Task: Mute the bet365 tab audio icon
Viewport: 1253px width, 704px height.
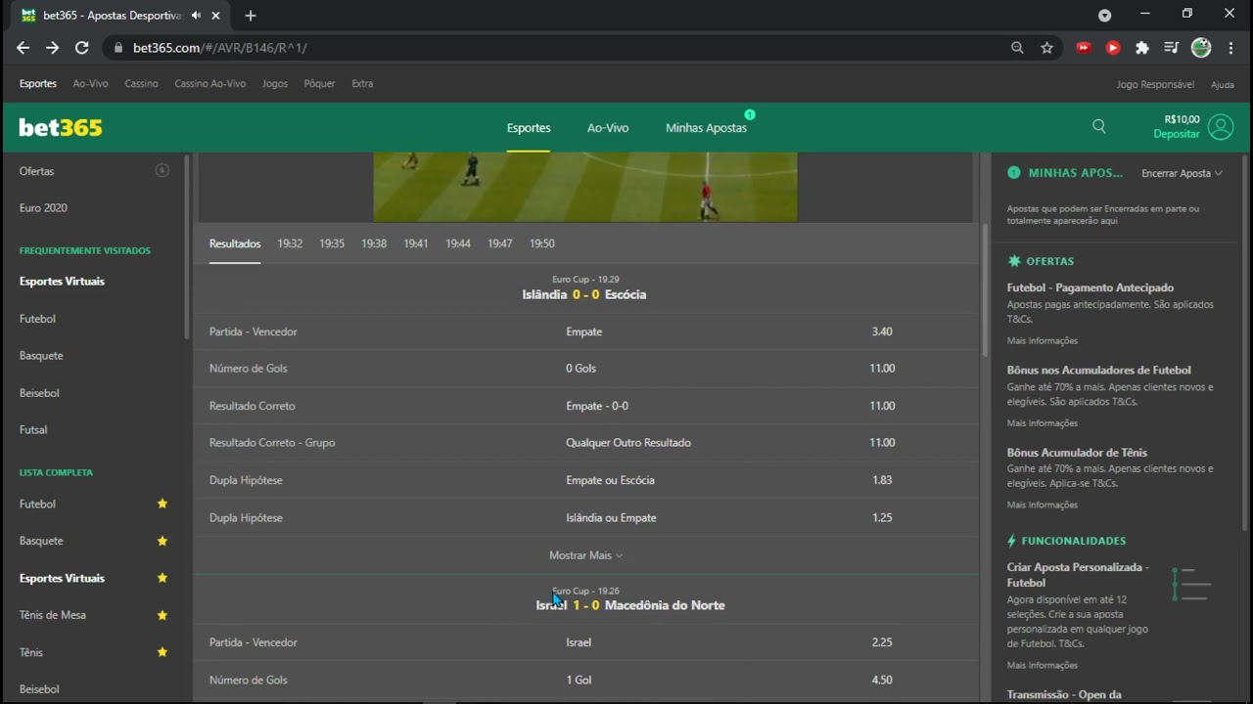Action: pos(197,16)
